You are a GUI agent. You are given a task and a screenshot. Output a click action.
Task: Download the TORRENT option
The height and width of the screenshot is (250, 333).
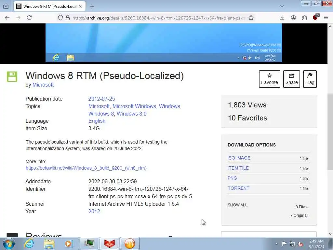pyautogui.click(x=238, y=188)
